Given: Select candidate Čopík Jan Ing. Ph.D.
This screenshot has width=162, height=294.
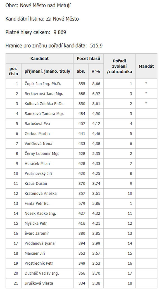Looking at the screenshot, I should (43, 84).
